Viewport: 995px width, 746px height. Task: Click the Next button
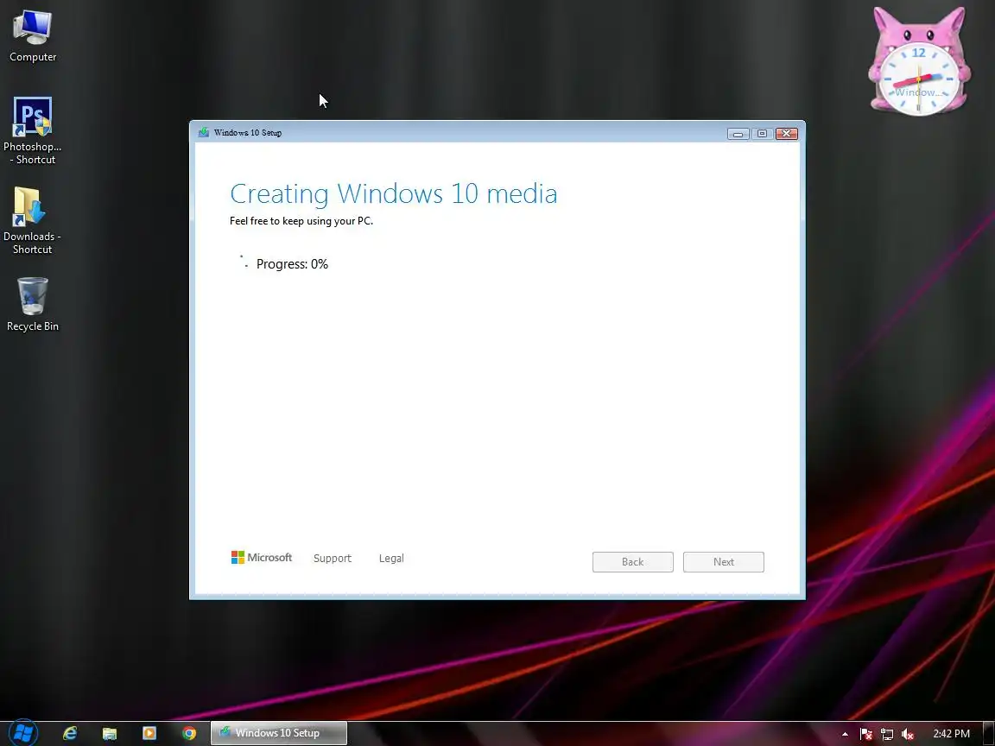pos(724,562)
